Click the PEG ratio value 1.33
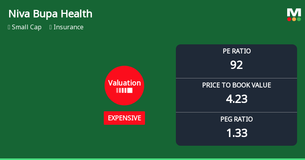Screen dimensions: 305x160 click(x=236, y=133)
